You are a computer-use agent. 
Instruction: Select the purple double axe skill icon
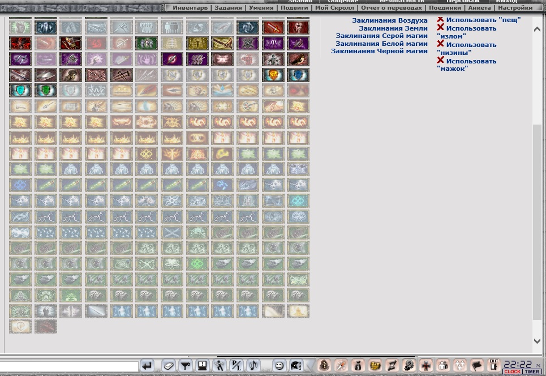(71, 59)
